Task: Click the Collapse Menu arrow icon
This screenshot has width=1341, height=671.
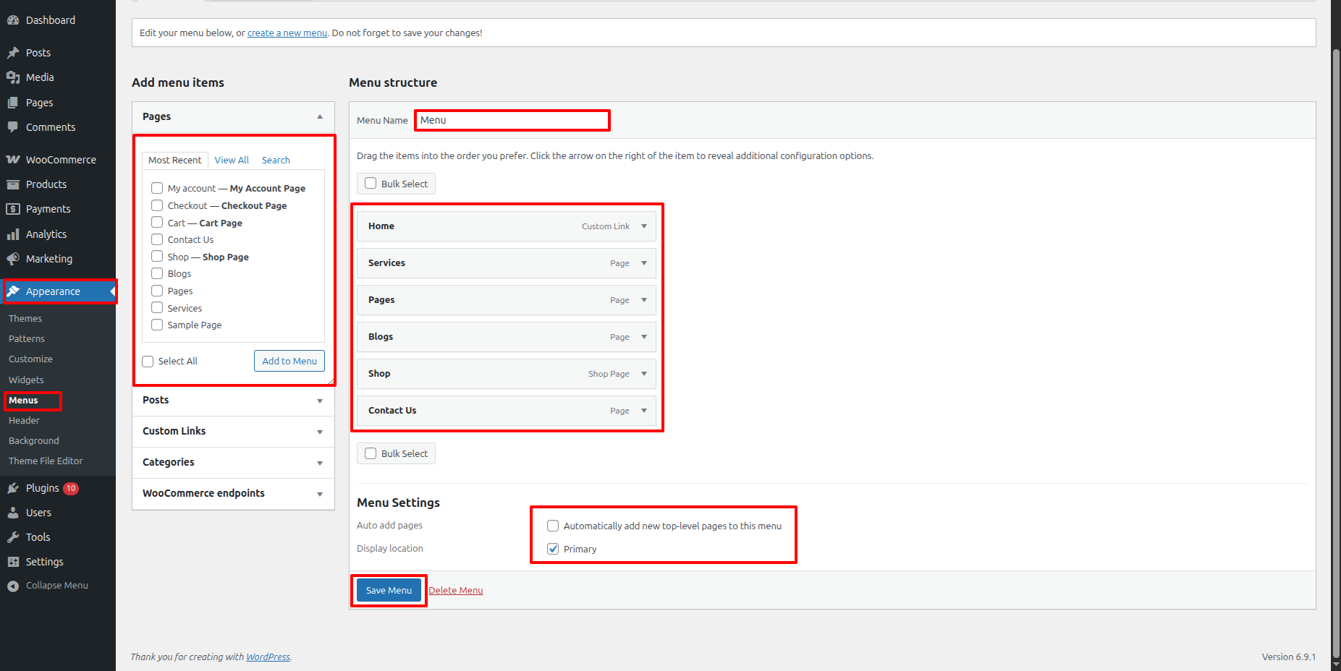Action: tap(13, 586)
